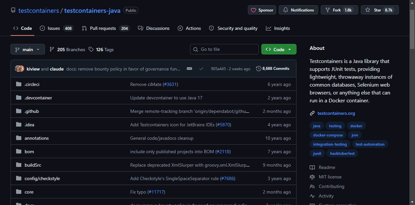The width and height of the screenshot is (415, 205).
Task: Select the hacktoberfest topic tag
Action: pyautogui.click(x=342, y=154)
